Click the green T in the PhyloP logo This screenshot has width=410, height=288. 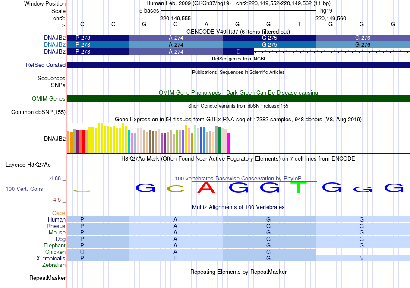click(x=299, y=187)
